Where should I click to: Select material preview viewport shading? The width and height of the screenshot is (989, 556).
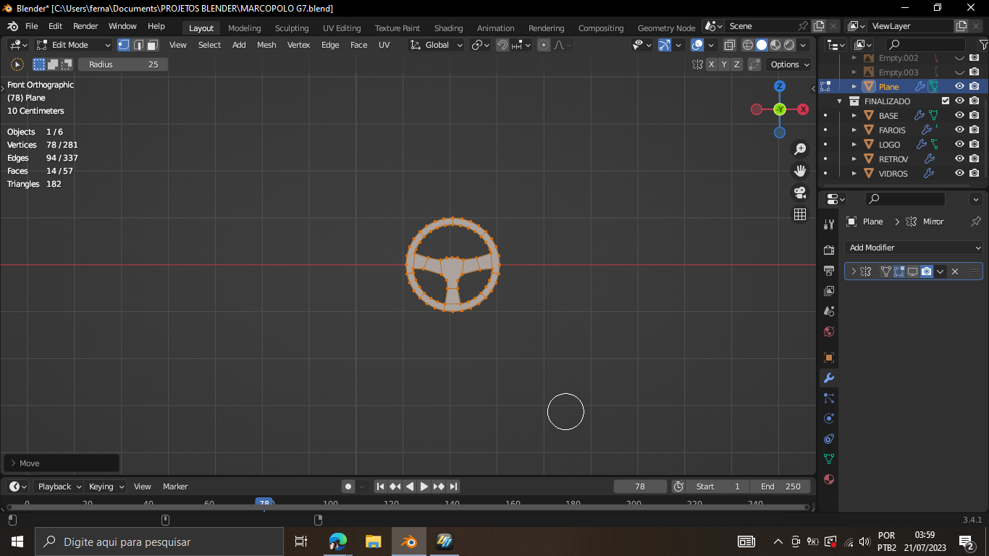pyautogui.click(x=775, y=45)
